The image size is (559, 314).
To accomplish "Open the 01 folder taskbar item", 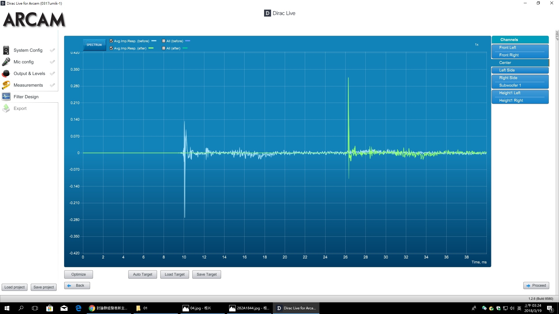I will pos(156,308).
